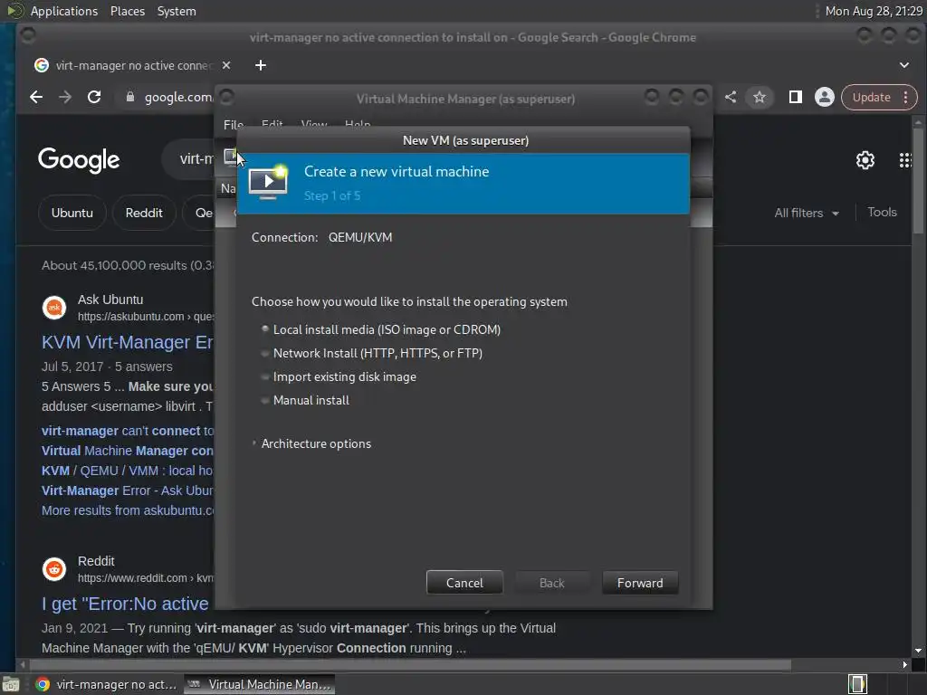Click the Cancel button in New VM dialog
The image size is (927, 695).
pyautogui.click(x=464, y=583)
